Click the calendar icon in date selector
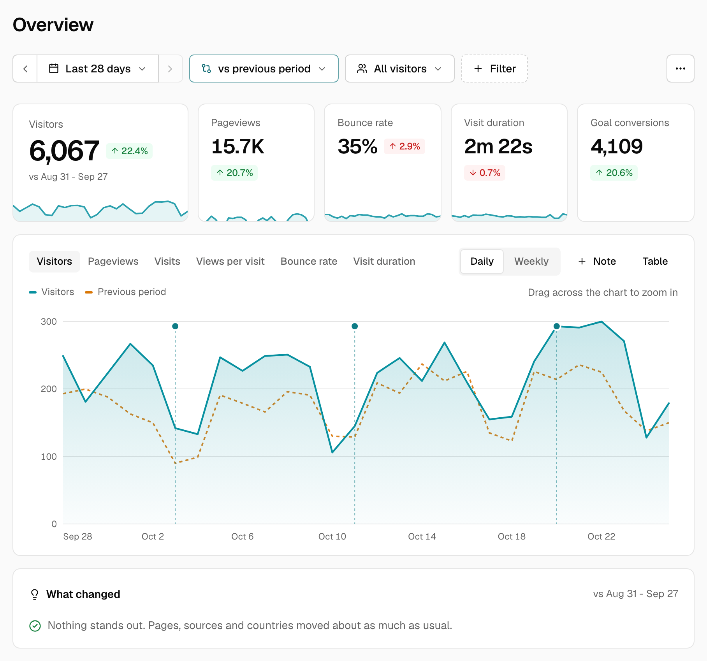The image size is (707, 661). click(54, 69)
